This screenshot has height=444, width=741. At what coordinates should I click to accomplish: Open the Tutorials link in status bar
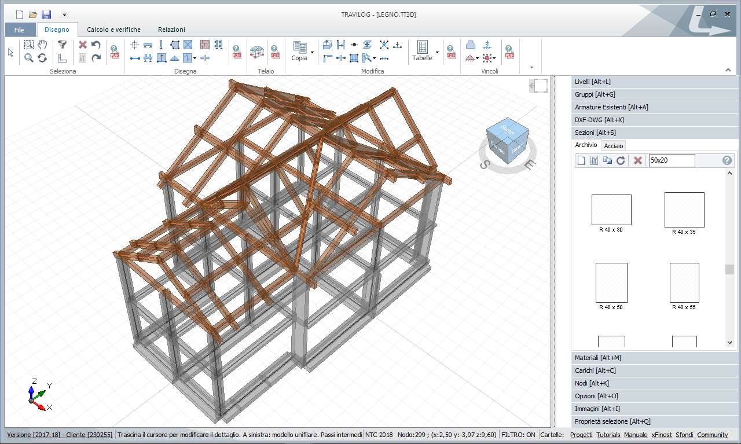click(608, 435)
